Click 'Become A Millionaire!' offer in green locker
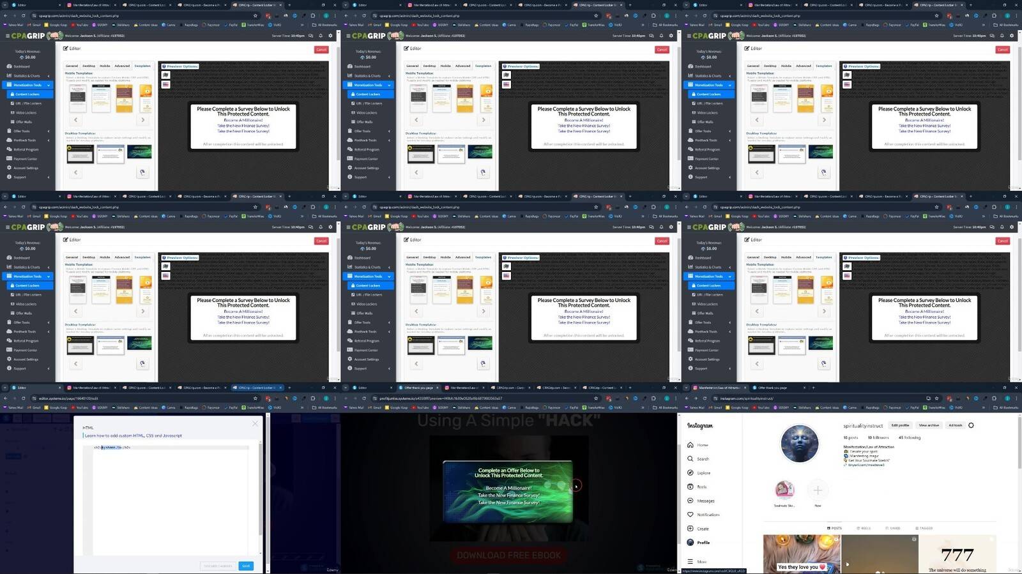Image resolution: width=1022 pixels, height=574 pixels. click(508, 488)
